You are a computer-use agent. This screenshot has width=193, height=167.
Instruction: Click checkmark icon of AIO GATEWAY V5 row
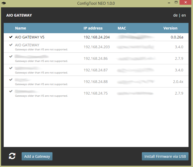(11, 37)
